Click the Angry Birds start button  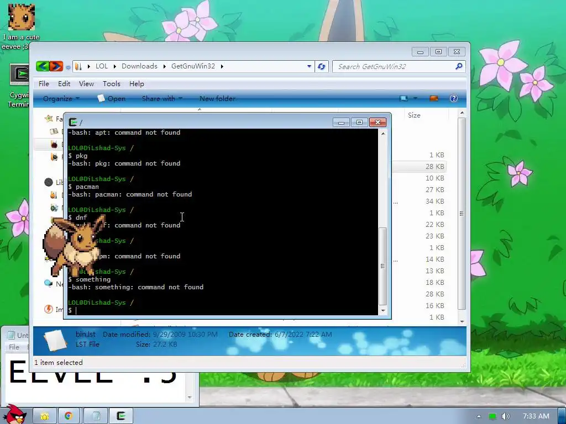(15, 414)
